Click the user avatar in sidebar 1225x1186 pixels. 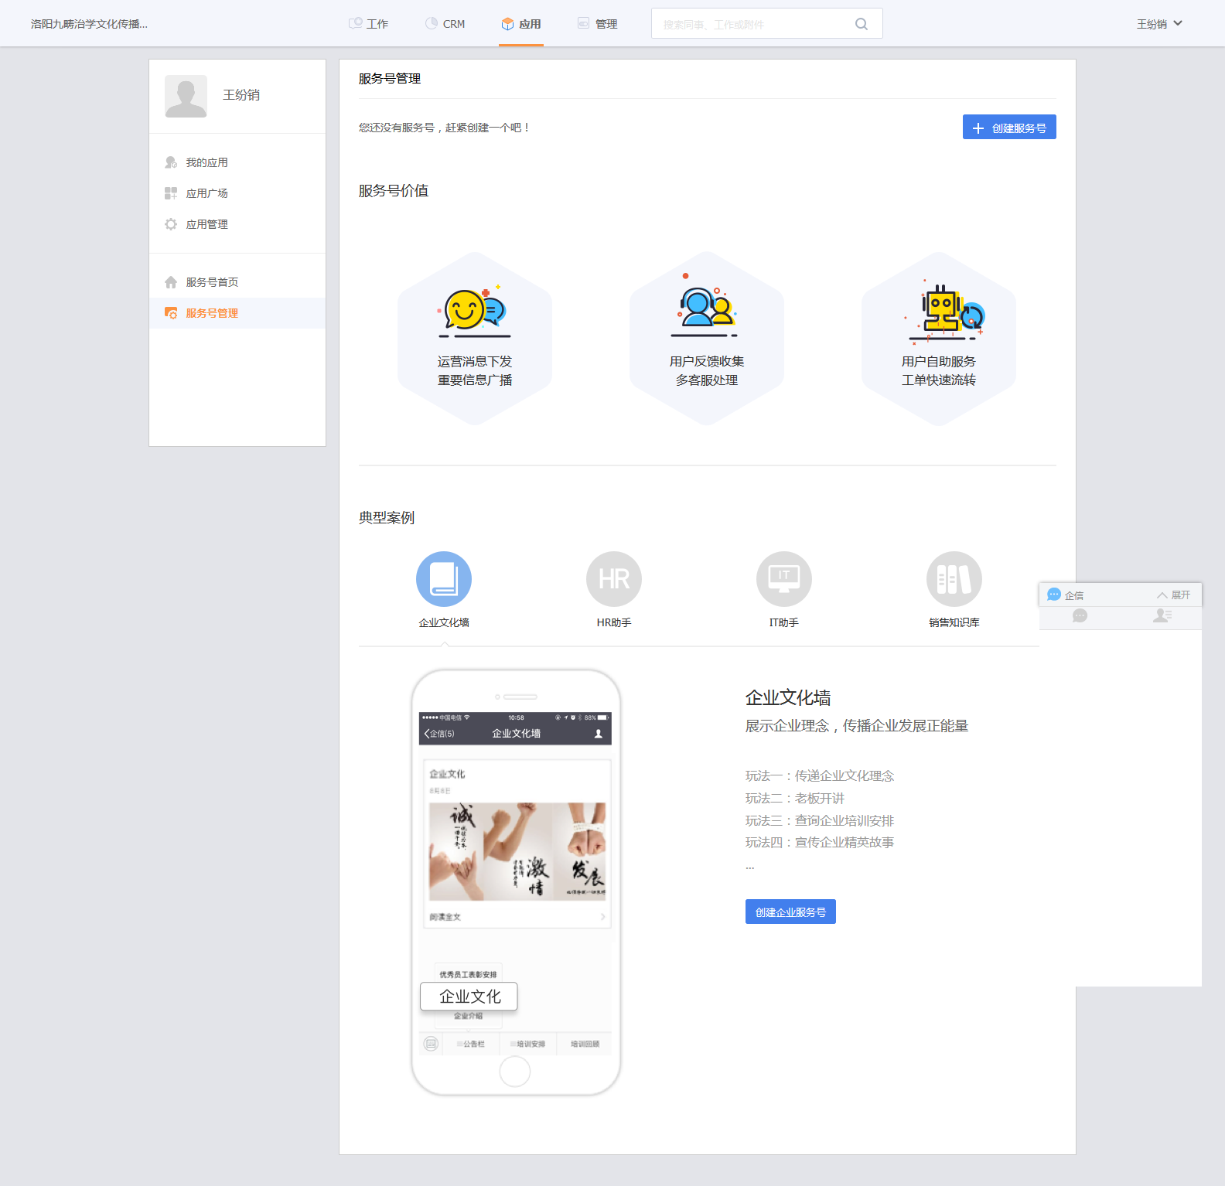click(186, 96)
